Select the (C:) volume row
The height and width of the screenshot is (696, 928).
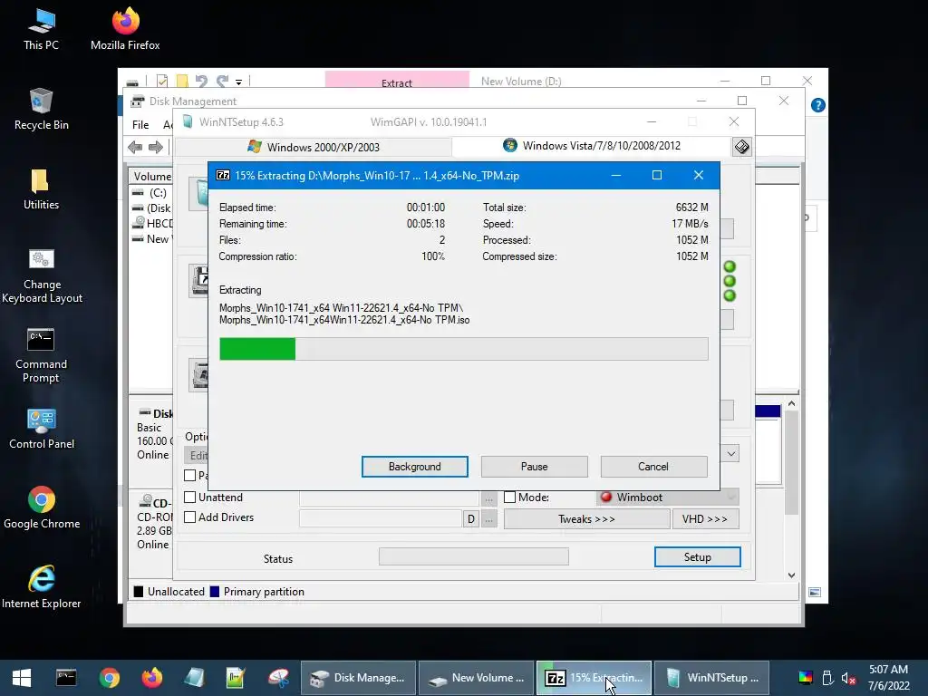(151, 192)
